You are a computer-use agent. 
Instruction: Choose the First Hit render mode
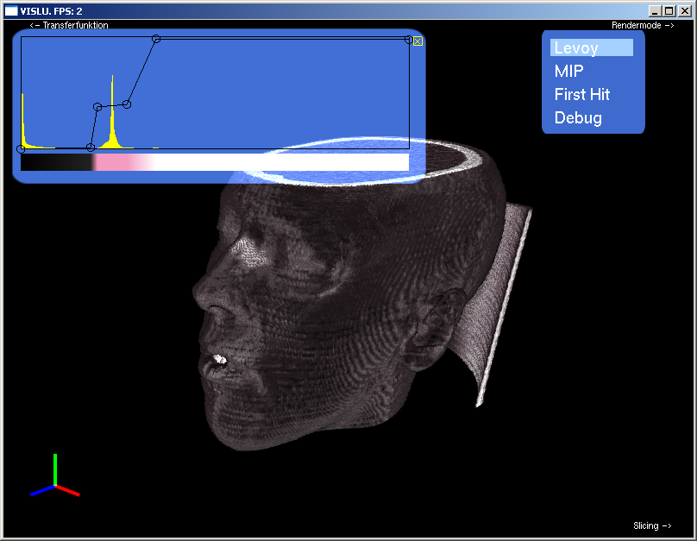[582, 95]
